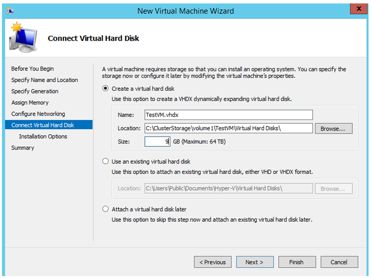Image resolution: width=372 pixels, height=278 pixels.
Task: Click the ClusterStorage Location field
Action: [x=229, y=128]
